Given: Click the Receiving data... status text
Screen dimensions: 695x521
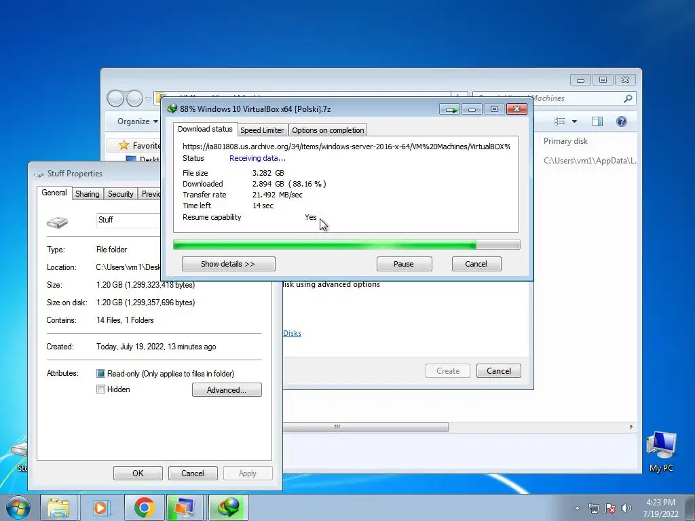Looking at the screenshot, I should coord(257,158).
